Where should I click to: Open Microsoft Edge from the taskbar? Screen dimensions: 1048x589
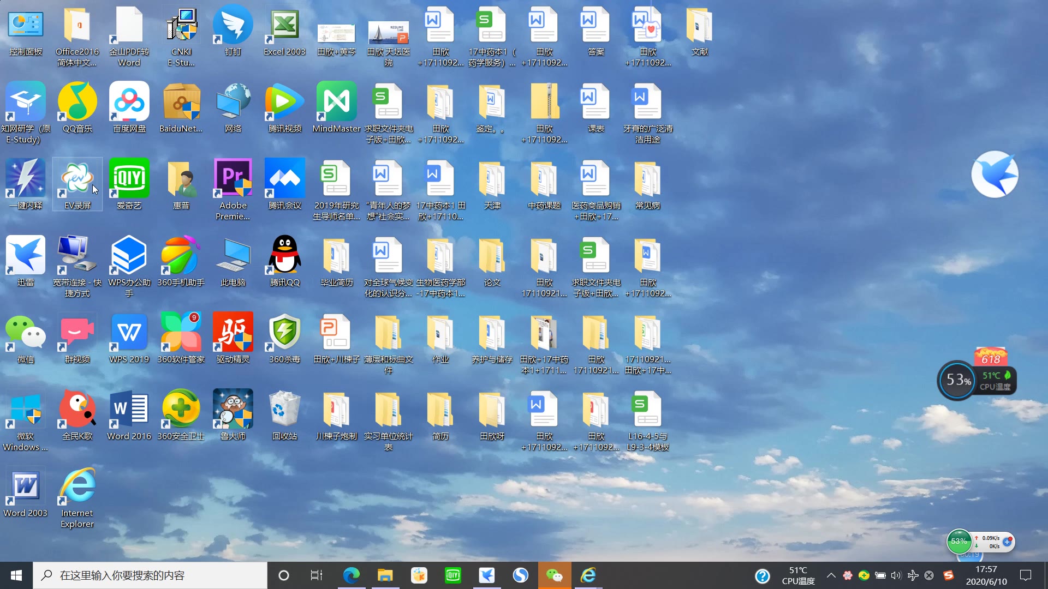pyautogui.click(x=351, y=575)
